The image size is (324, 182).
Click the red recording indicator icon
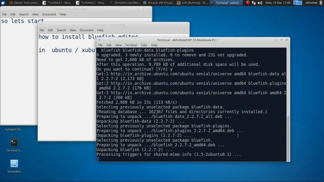pyautogui.click(x=248, y=3)
